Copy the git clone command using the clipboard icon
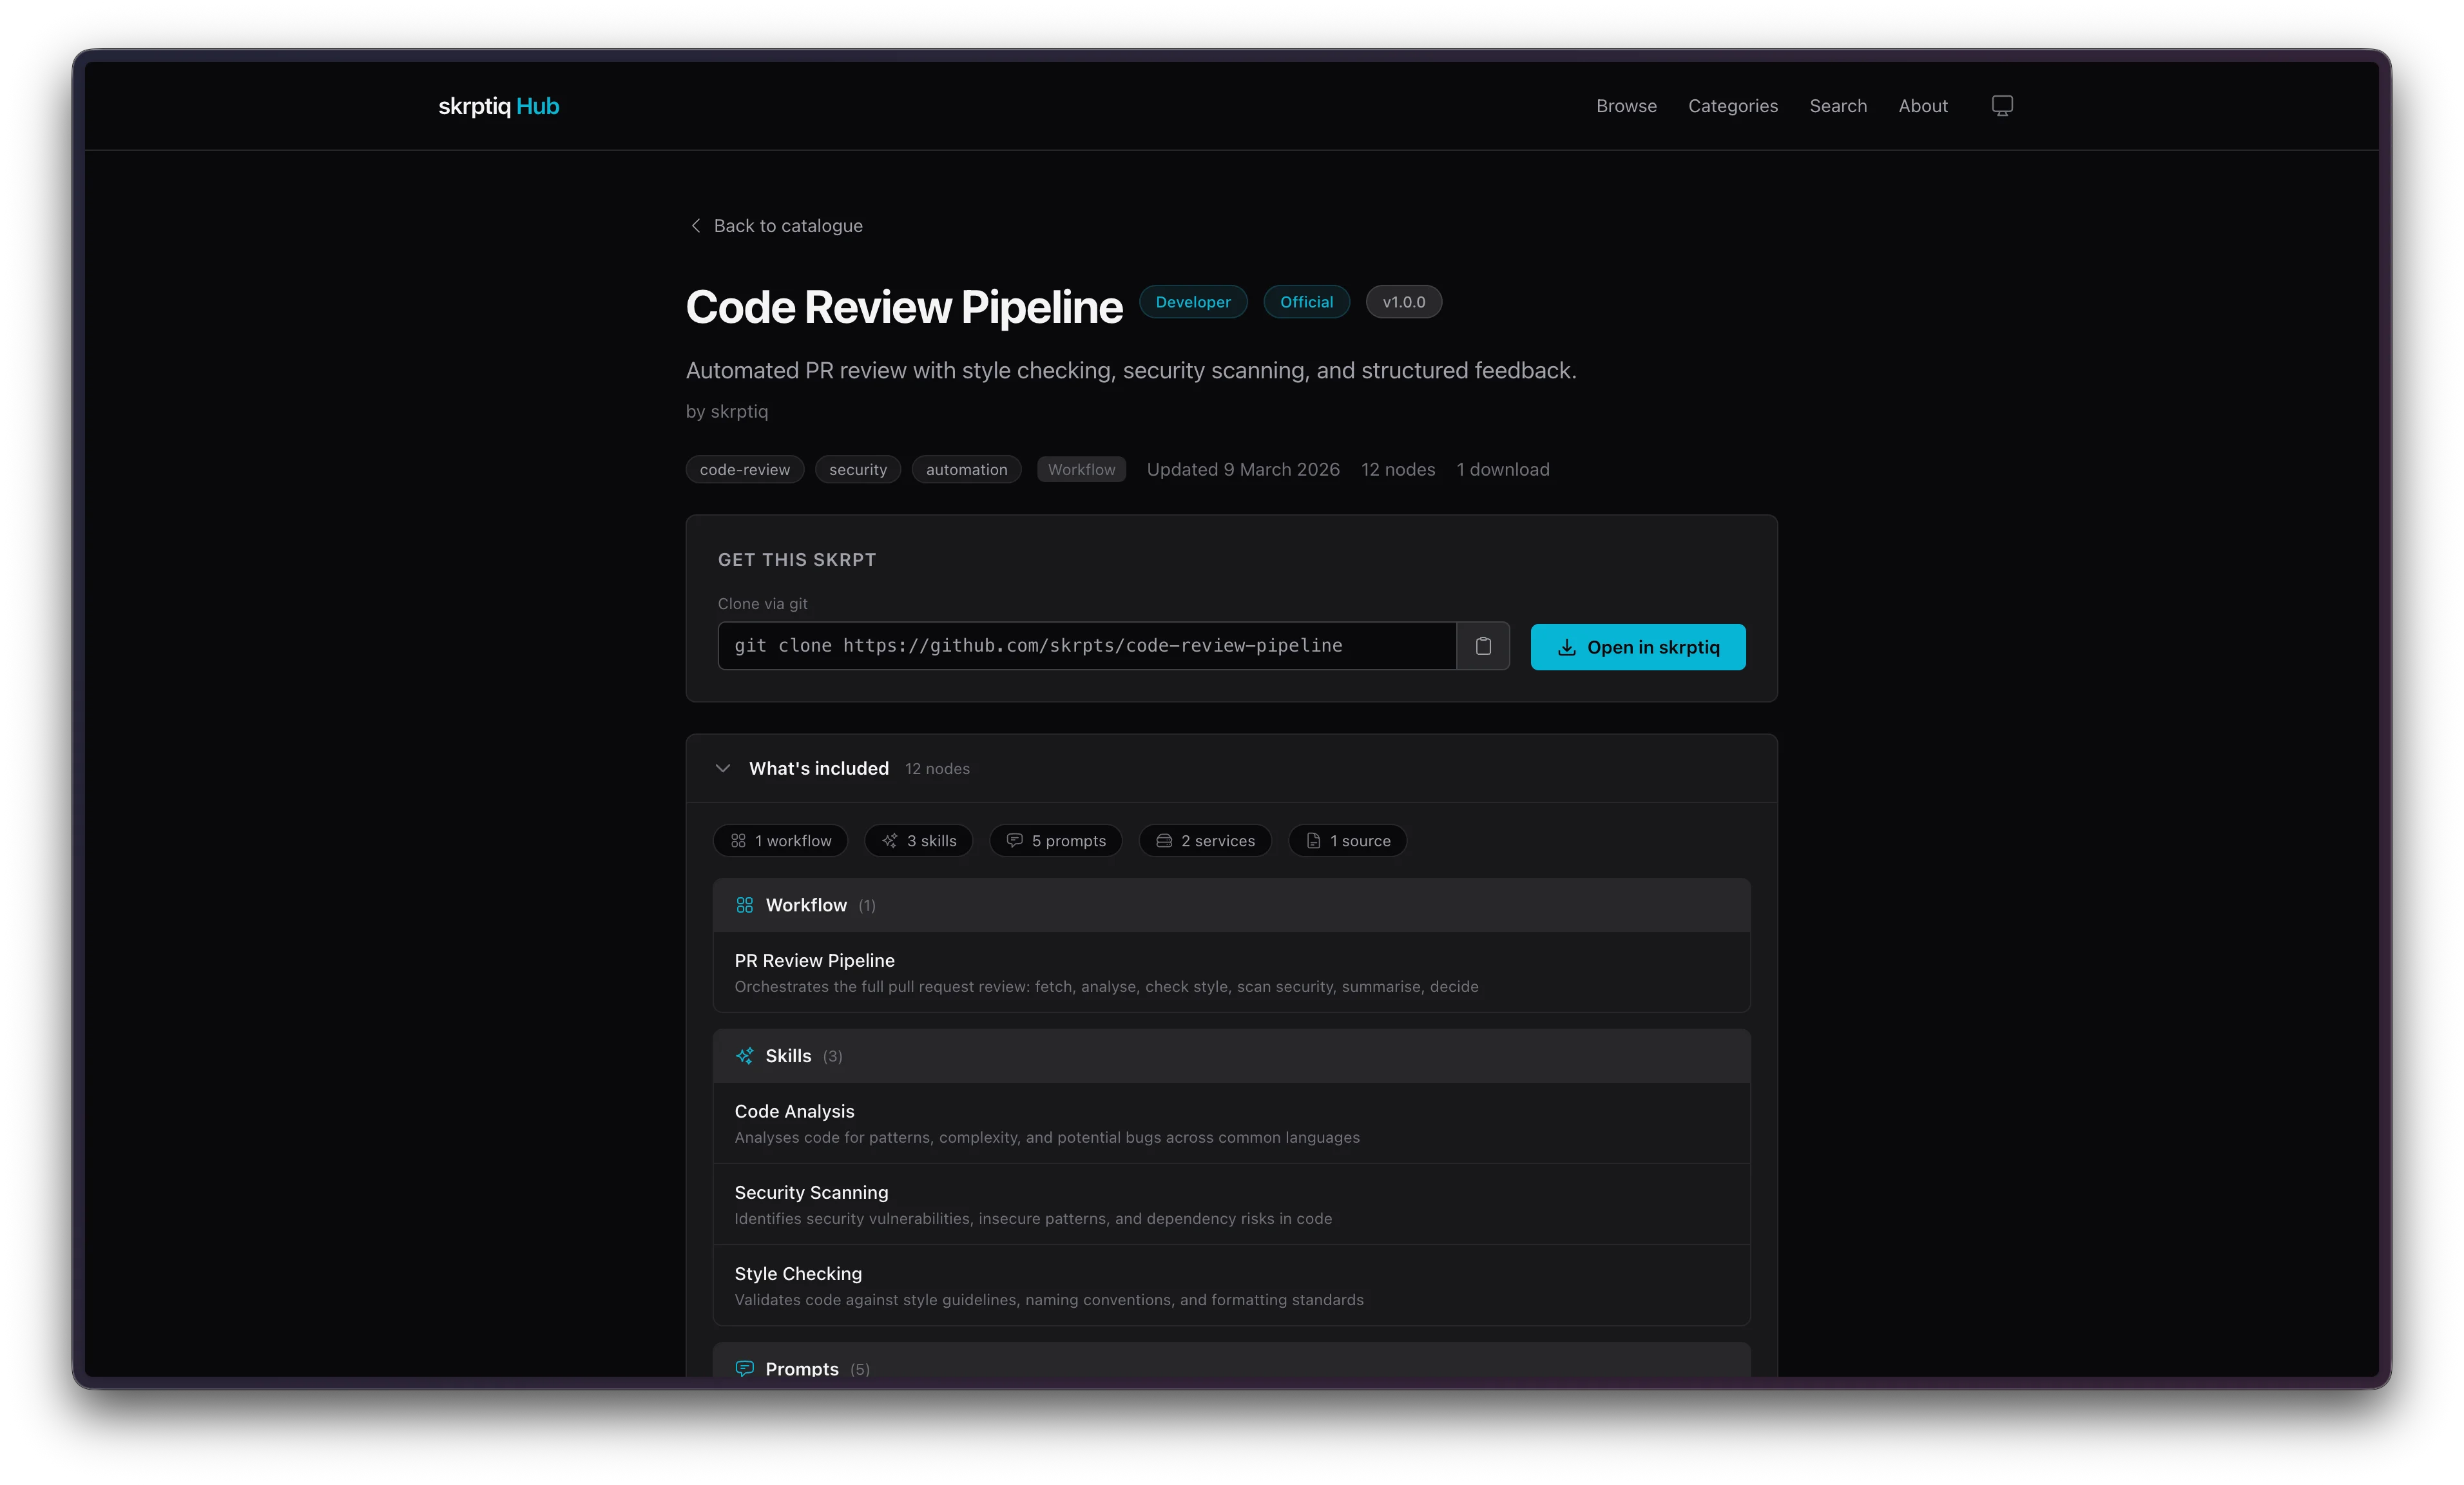 [1483, 646]
